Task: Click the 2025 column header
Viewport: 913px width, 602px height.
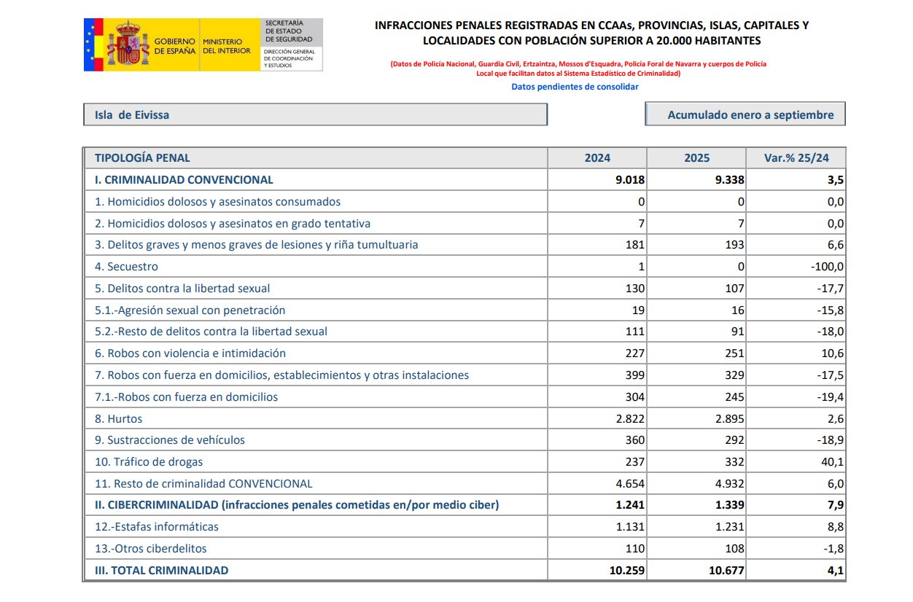Action: [696, 158]
